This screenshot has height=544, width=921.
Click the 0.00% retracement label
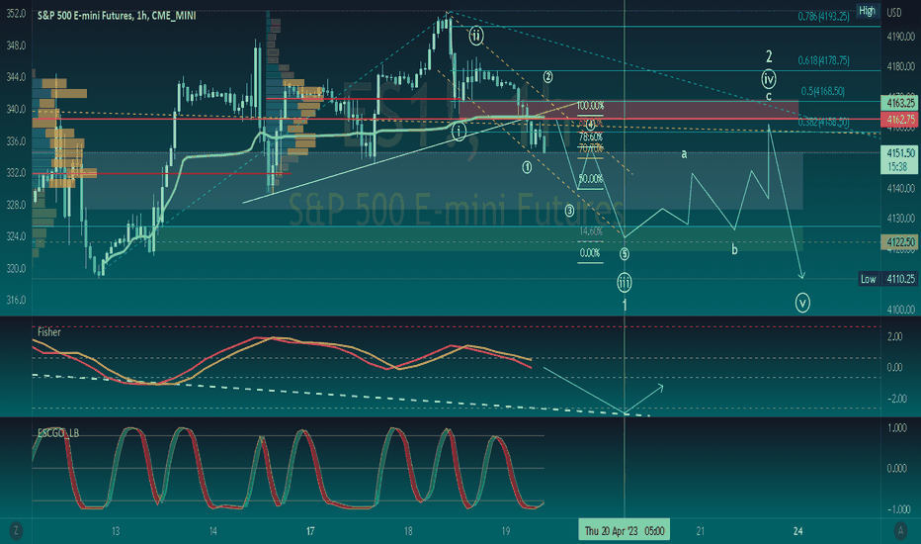590,253
